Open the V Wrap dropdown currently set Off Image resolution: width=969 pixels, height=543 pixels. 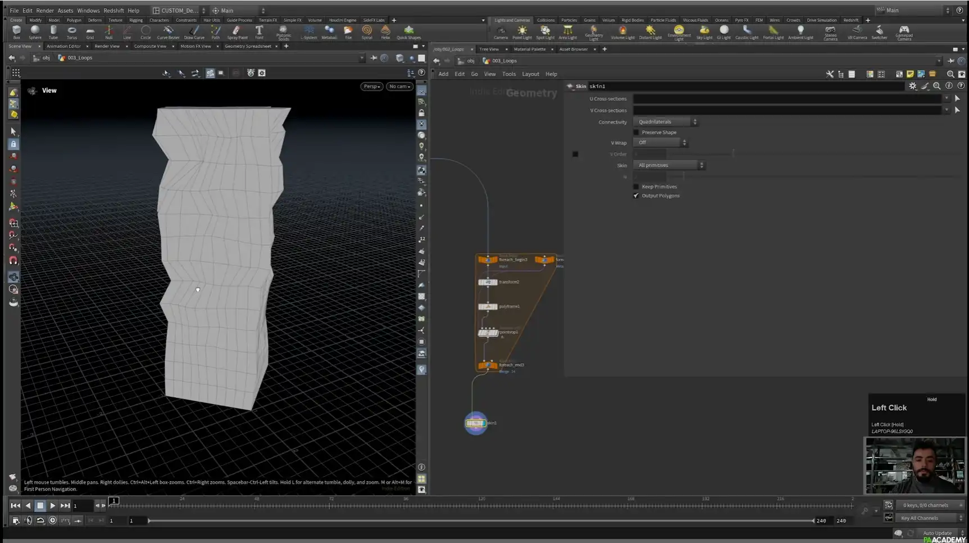click(x=660, y=142)
